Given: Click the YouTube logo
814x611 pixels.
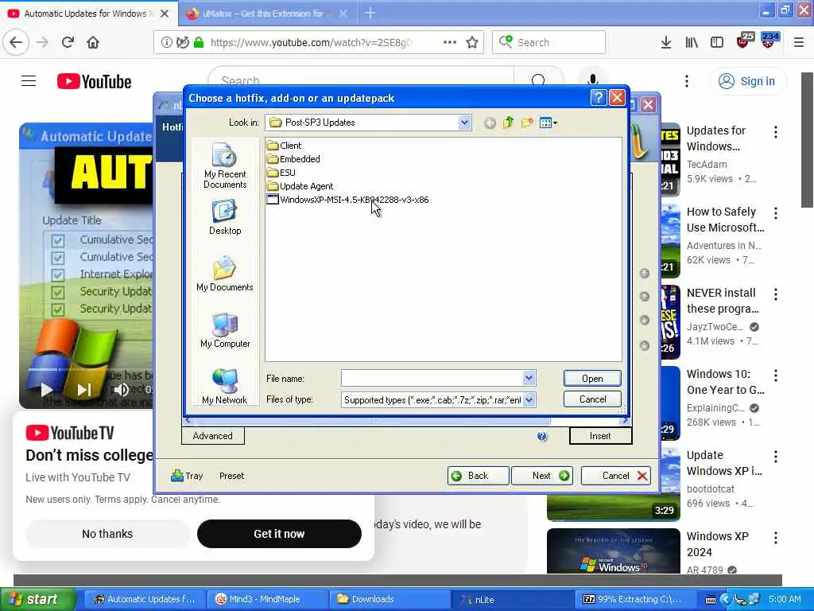Looking at the screenshot, I should pyautogui.click(x=94, y=82).
